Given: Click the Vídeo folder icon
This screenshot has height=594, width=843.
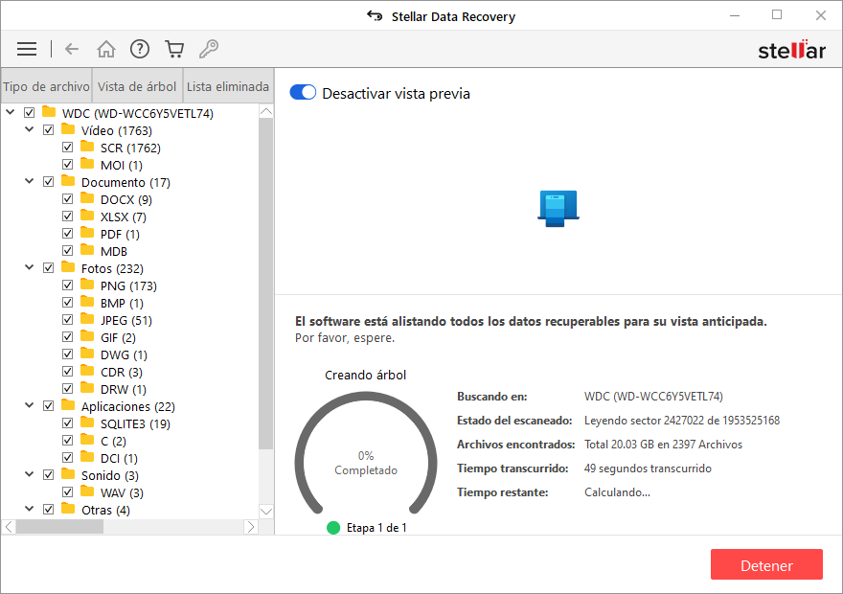Looking at the screenshot, I should tap(68, 129).
